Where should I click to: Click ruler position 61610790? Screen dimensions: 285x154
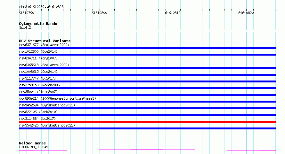26,13
